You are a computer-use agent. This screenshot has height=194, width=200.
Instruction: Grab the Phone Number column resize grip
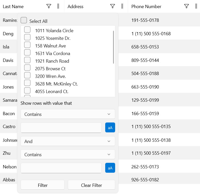[x=196, y=6]
